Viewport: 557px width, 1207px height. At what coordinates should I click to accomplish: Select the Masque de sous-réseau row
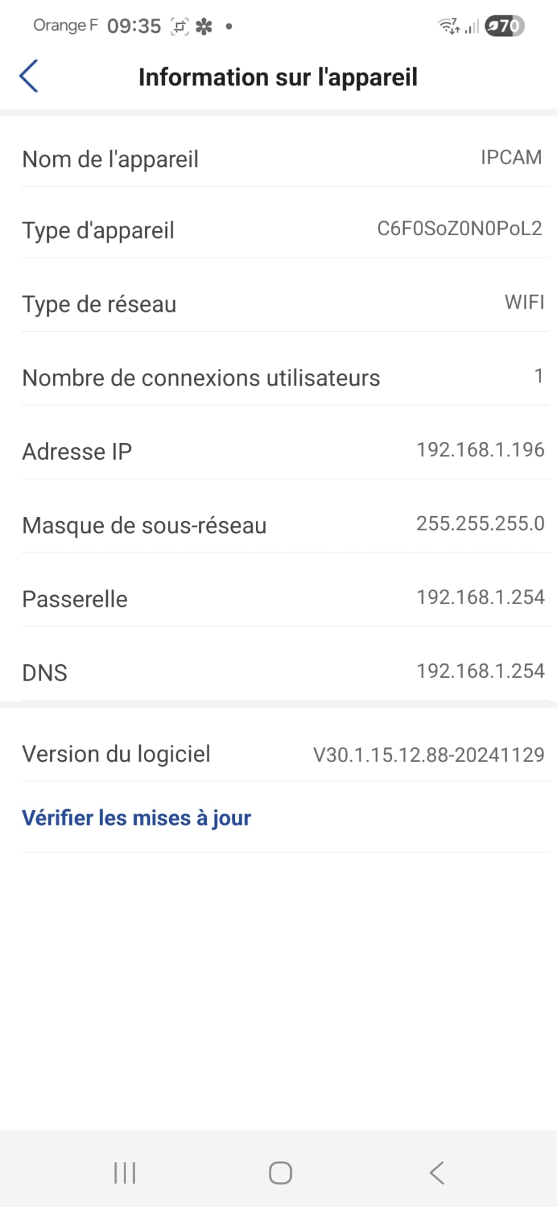coord(278,525)
